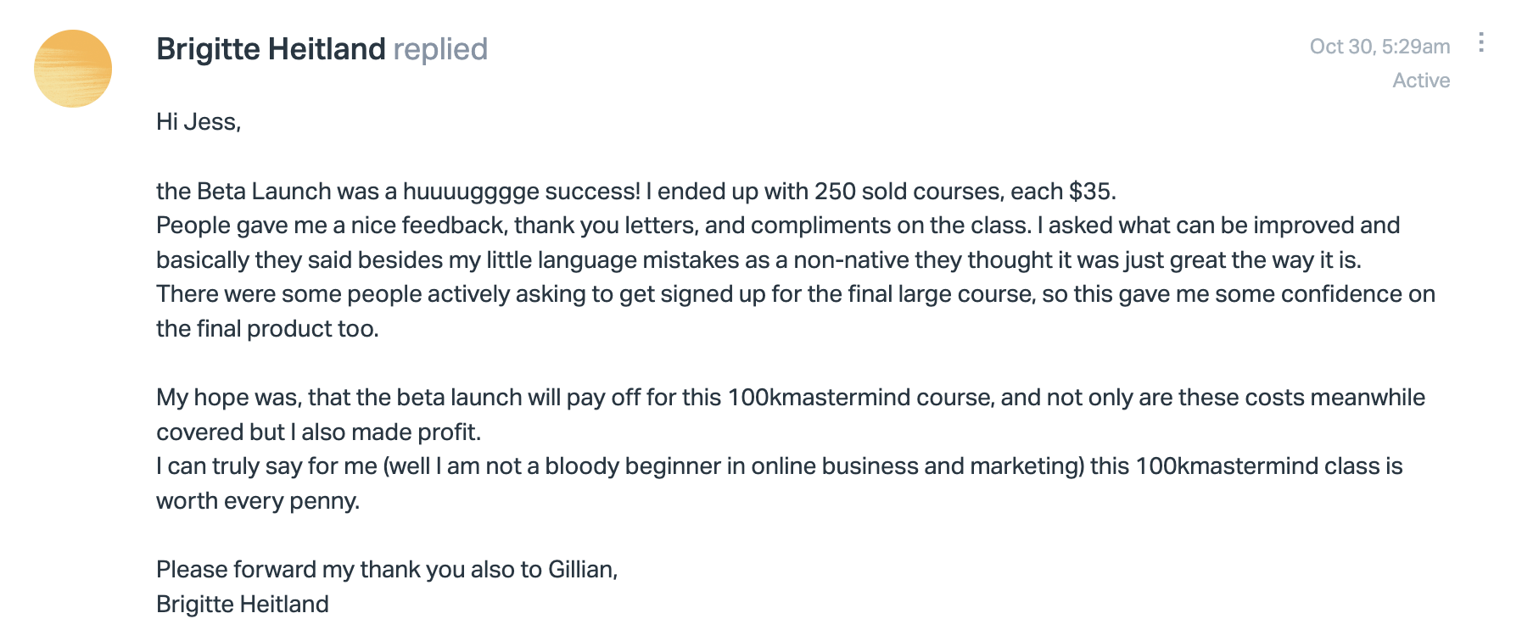Click the line 'the final product too.'
Image resolution: width=1522 pixels, height=641 pixels.
(267, 329)
